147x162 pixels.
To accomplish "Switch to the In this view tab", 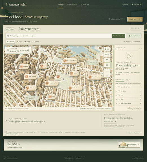I will [x=119, y=80].
